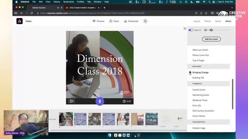The width and height of the screenshot is (248, 139).
Task: Pick the Wandering Guitar track
Action: coord(201,95)
